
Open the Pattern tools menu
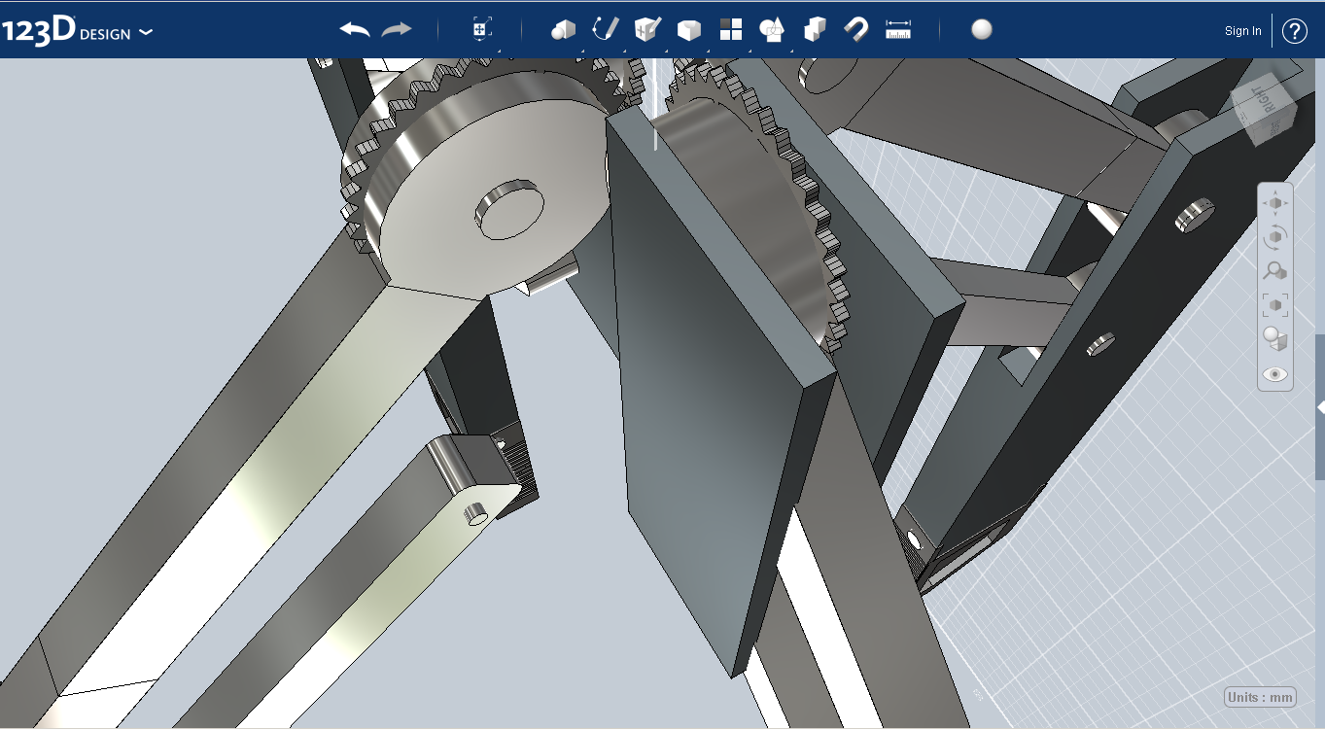pyautogui.click(x=731, y=30)
